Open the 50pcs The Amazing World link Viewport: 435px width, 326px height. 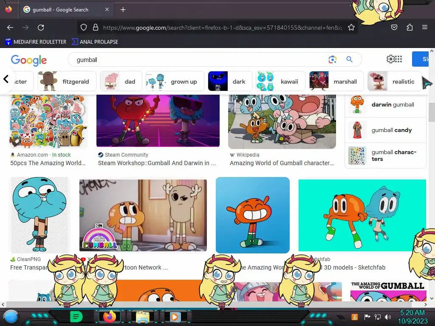click(48, 163)
